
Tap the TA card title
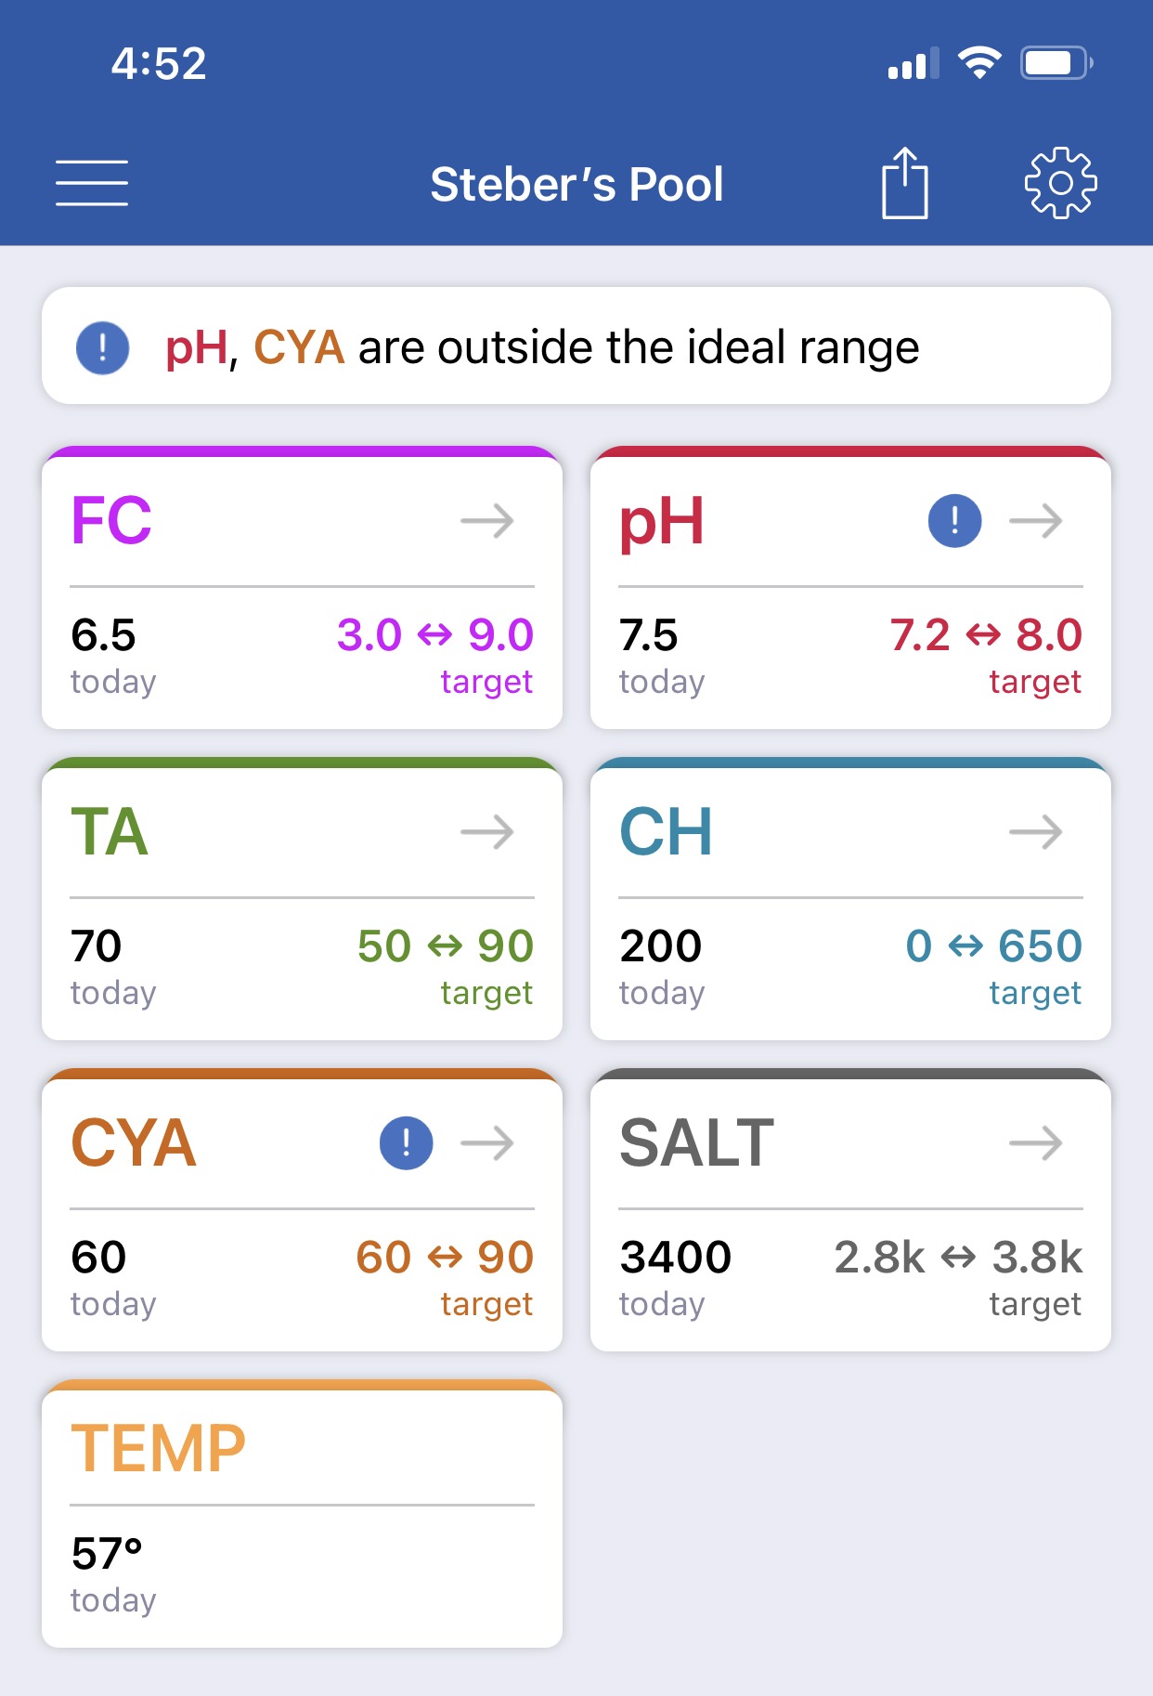pos(110,832)
